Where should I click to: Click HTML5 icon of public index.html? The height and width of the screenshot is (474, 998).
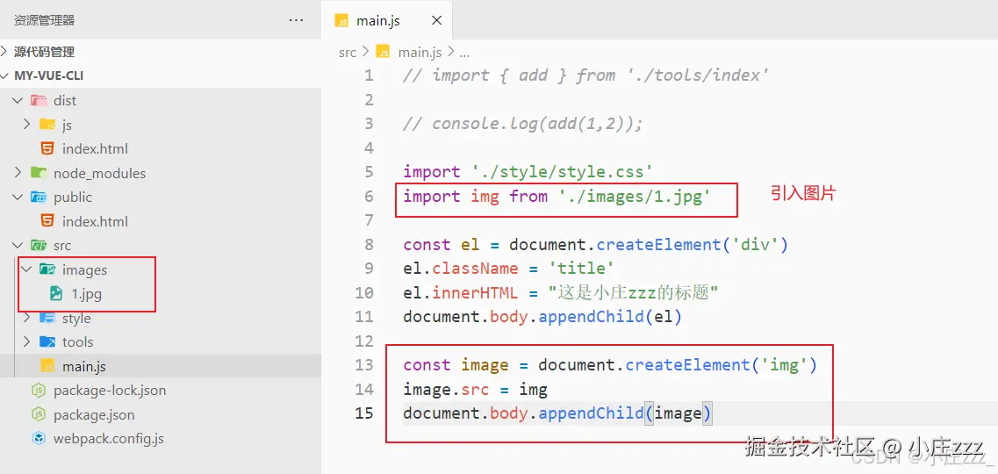47,221
